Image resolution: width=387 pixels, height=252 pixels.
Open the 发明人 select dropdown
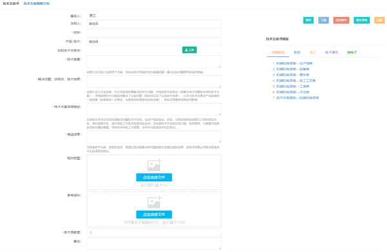tap(154, 24)
